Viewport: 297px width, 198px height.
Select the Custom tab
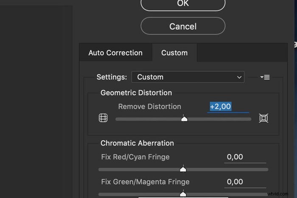click(x=174, y=53)
